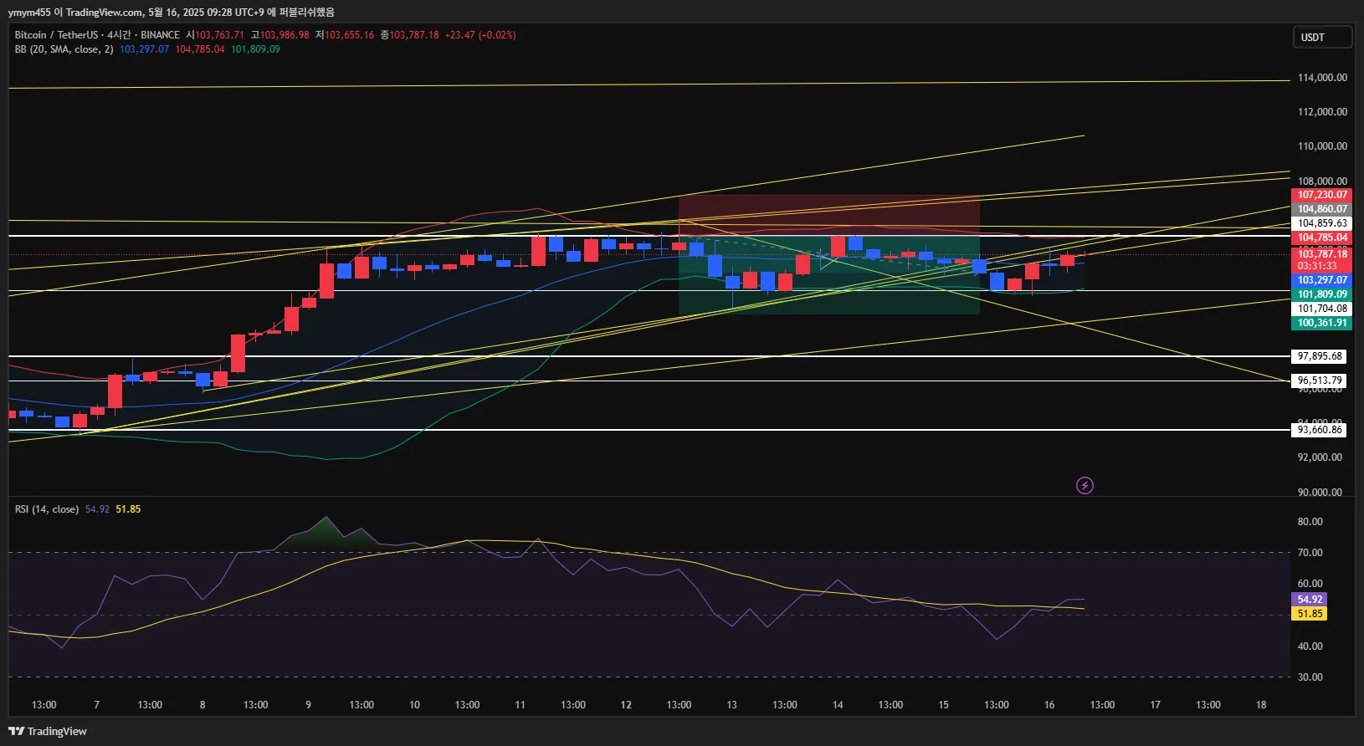
Task: Click the 96,513.79 horizontal line label
Action: tap(1319, 381)
